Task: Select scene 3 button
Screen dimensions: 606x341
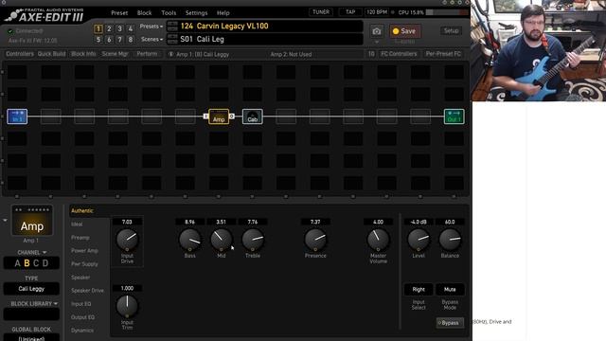Action: tap(120, 28)
